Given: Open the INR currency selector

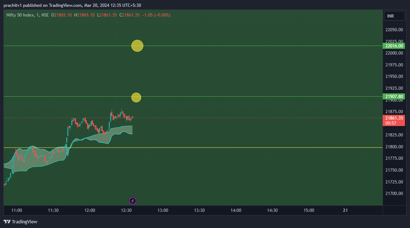Looking at the screenshot, I should click(394, 16).
